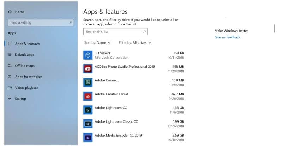Select Adobe Media Encoder CC 2019 entry

118,135
